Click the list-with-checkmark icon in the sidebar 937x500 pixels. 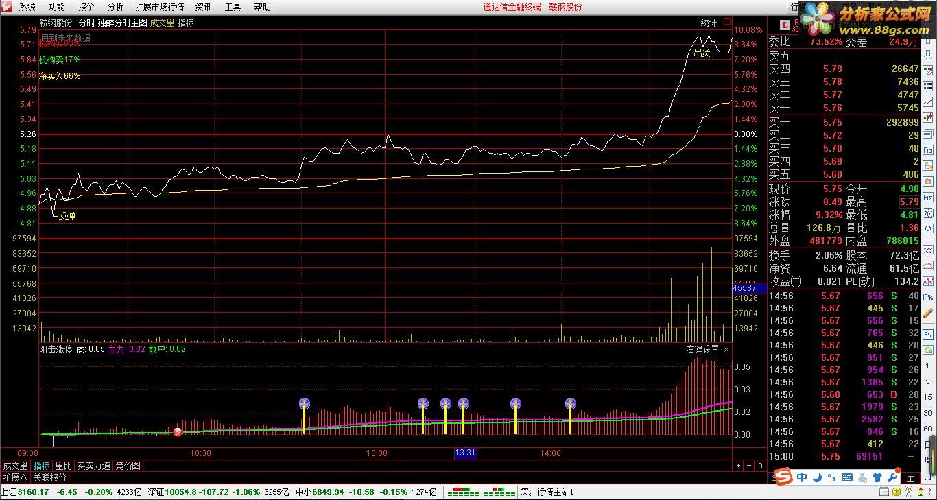(928, 69)
